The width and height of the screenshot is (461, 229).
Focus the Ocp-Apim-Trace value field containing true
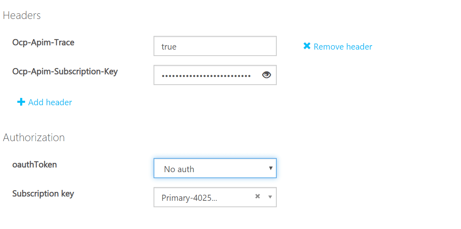215,46
